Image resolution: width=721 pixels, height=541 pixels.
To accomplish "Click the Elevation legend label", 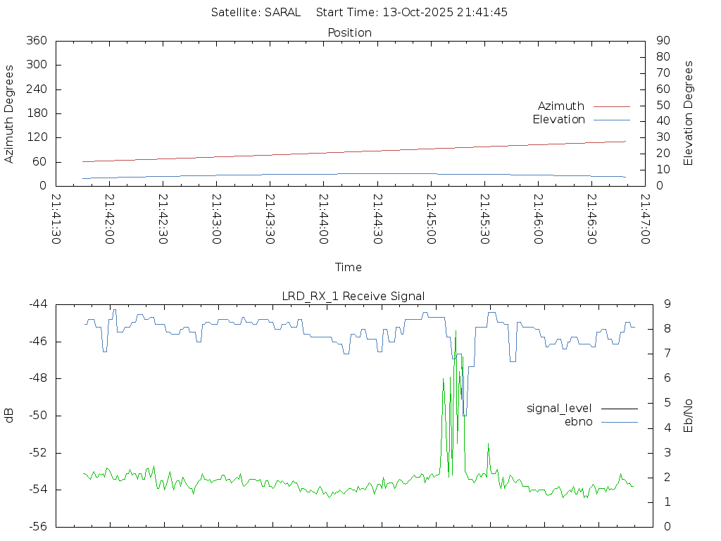I will point(558,120).
